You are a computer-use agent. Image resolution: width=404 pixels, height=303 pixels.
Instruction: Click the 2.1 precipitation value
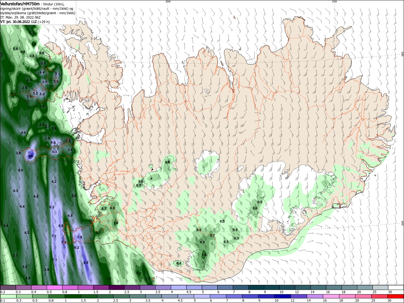[x=15, y=255]
